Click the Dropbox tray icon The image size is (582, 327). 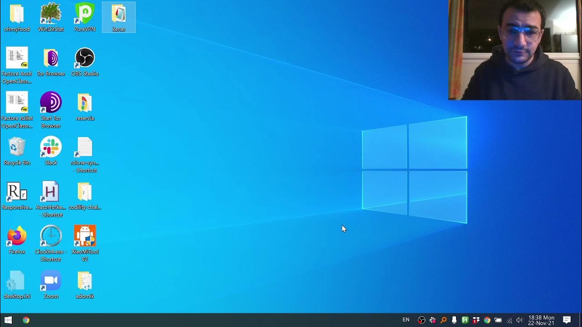tap(476, 320)
